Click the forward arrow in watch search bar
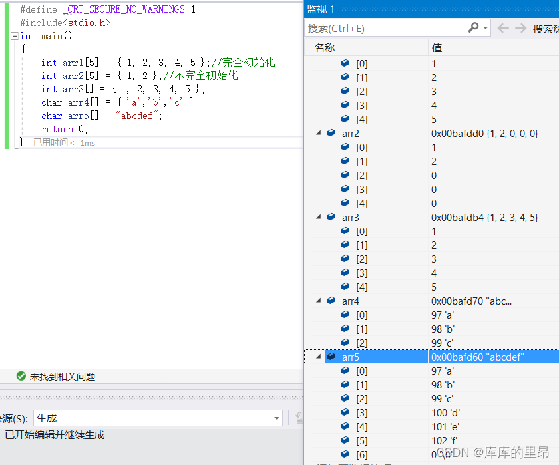 pyautogui.click(x=521, y=28)
